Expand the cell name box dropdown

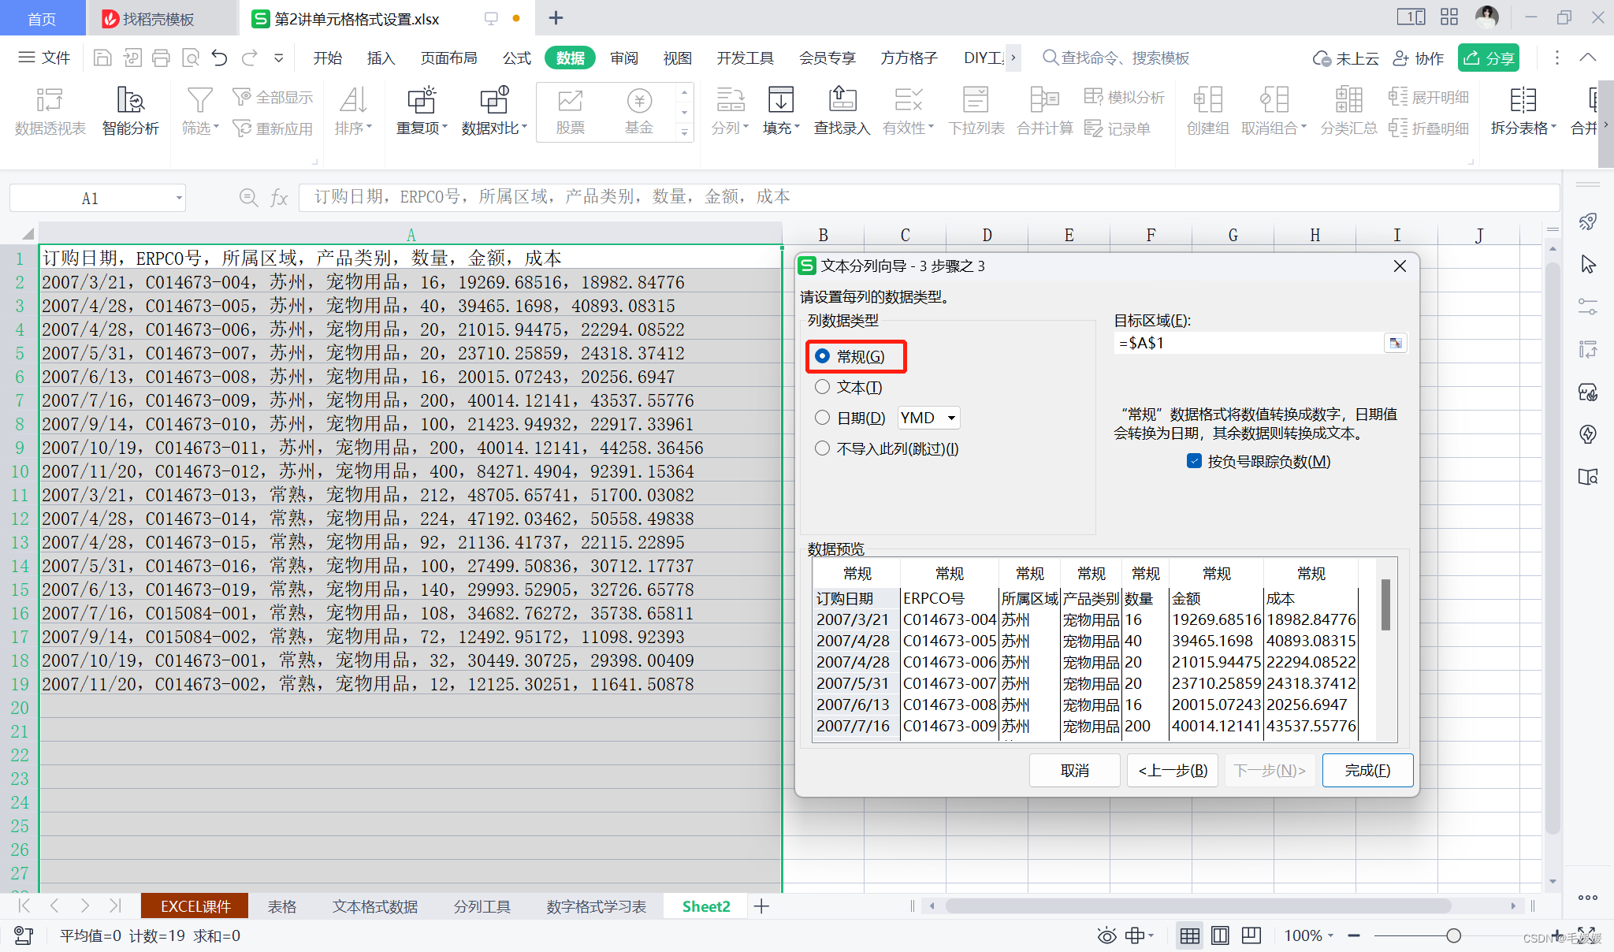(x=179, y=199)
